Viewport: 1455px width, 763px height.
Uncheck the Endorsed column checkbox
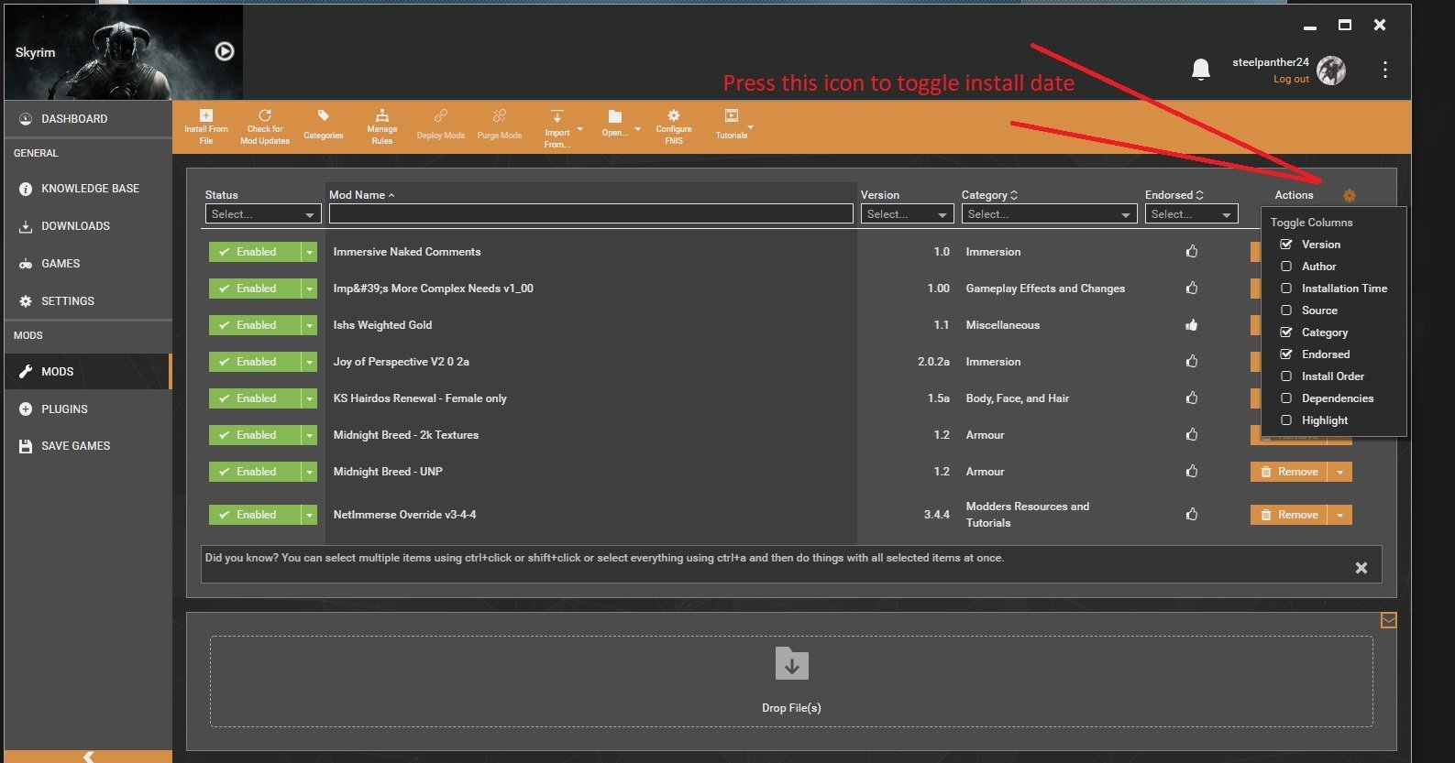[x=1286, y=354]
